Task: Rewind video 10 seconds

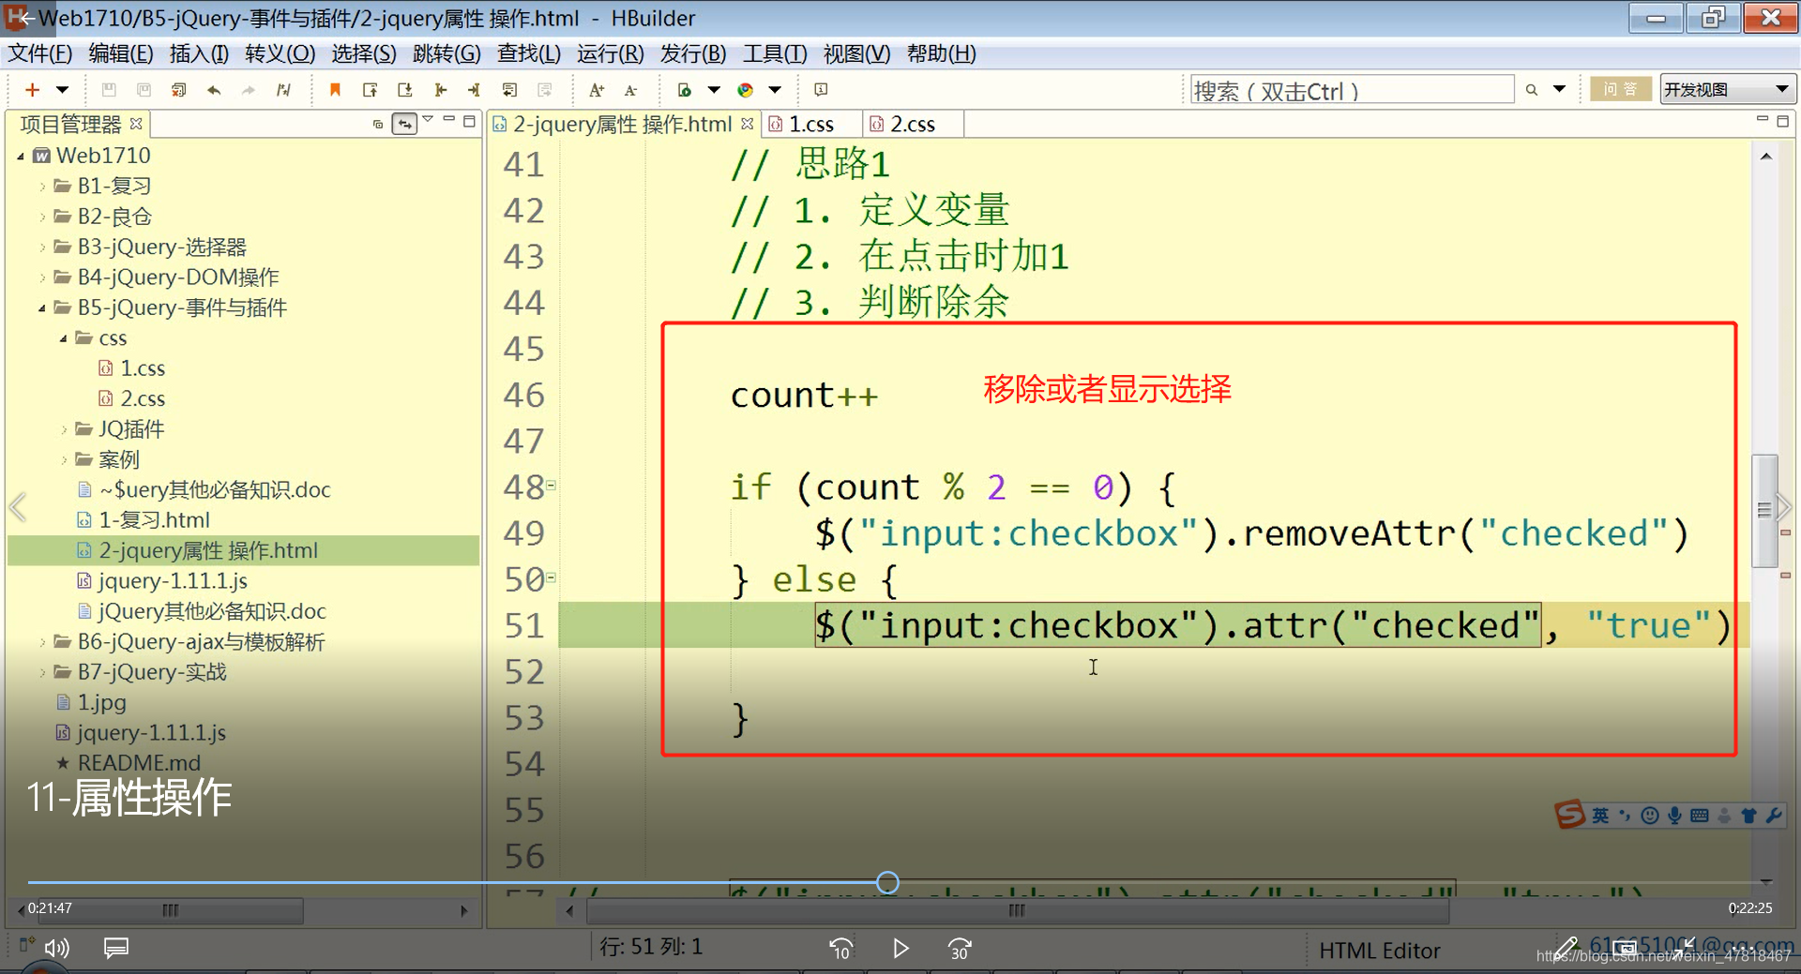Action: tap(840, 949)
